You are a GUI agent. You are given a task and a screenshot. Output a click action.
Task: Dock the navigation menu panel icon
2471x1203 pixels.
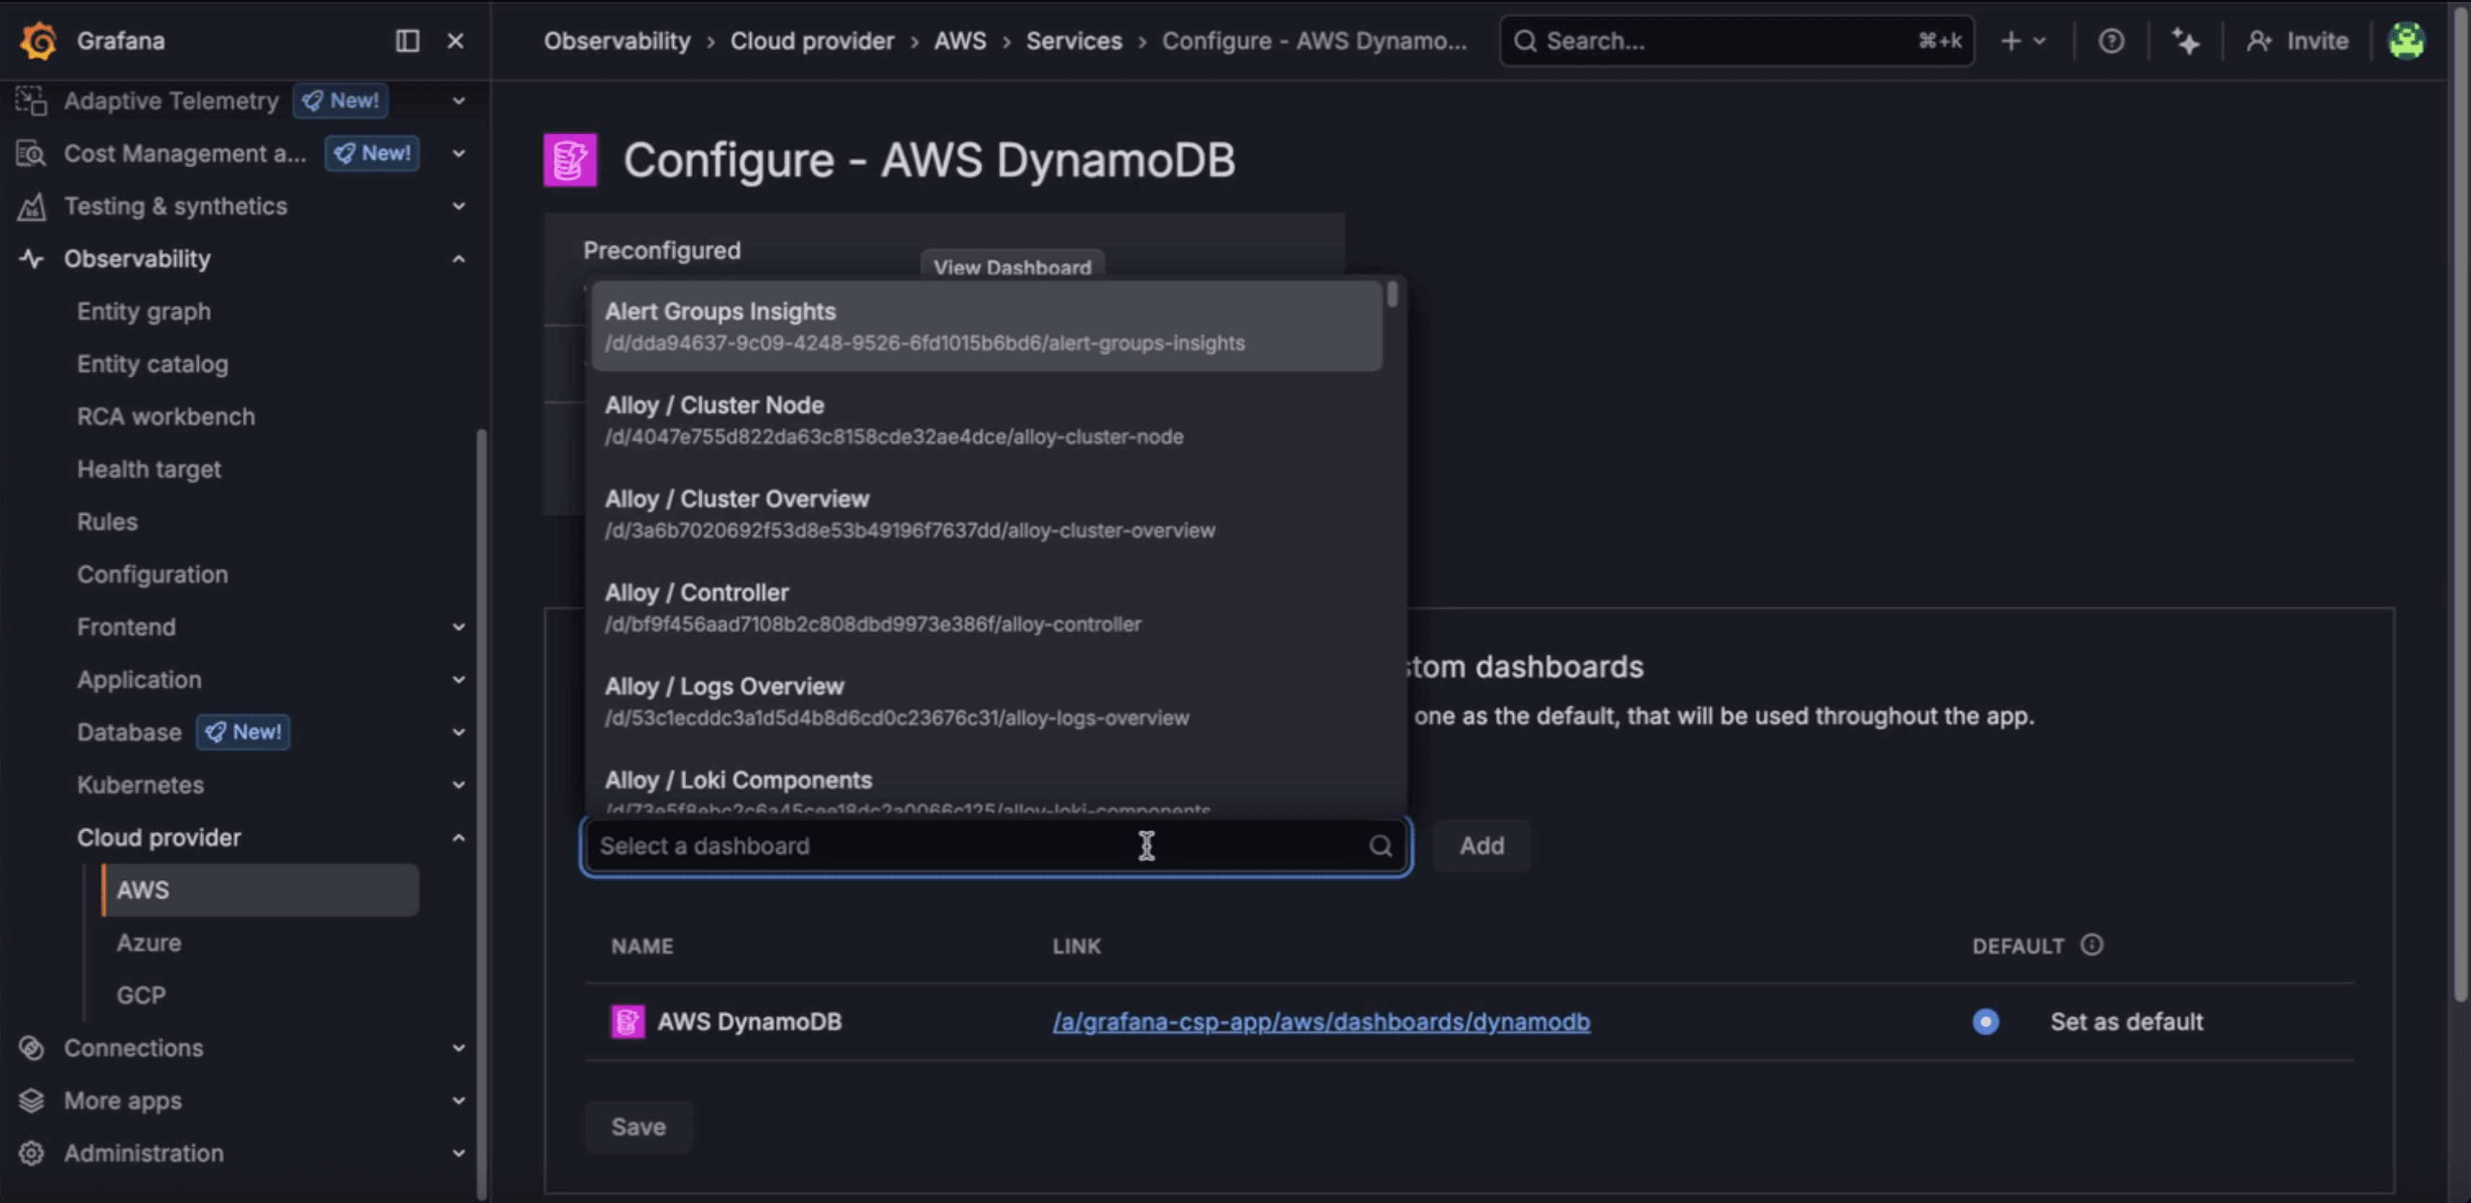408,40
